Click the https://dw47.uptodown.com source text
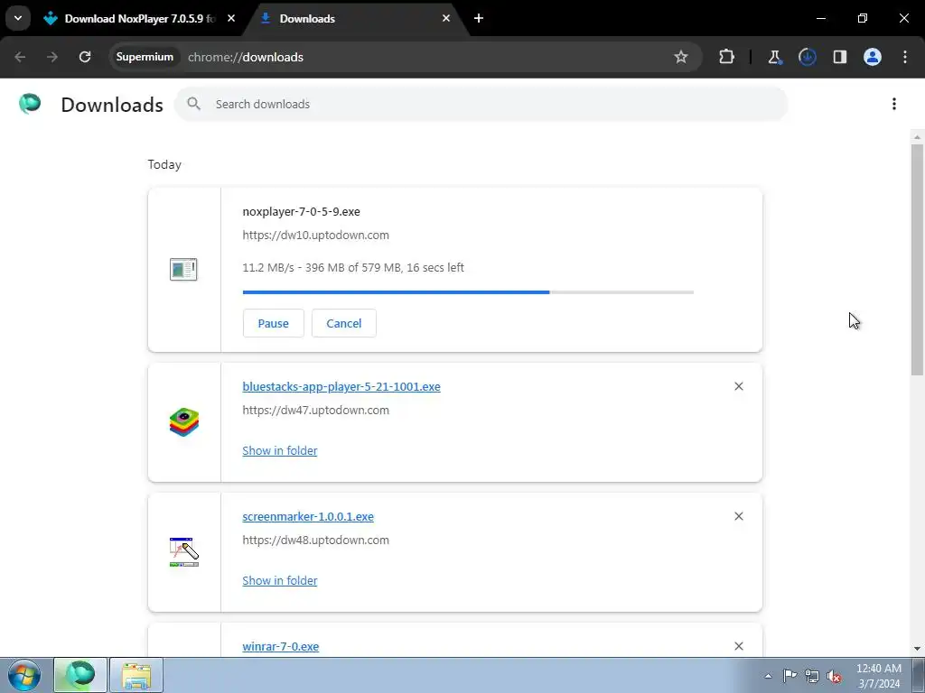Image resolution: width=925 pixels, height=693 pixels. [315, 411]
